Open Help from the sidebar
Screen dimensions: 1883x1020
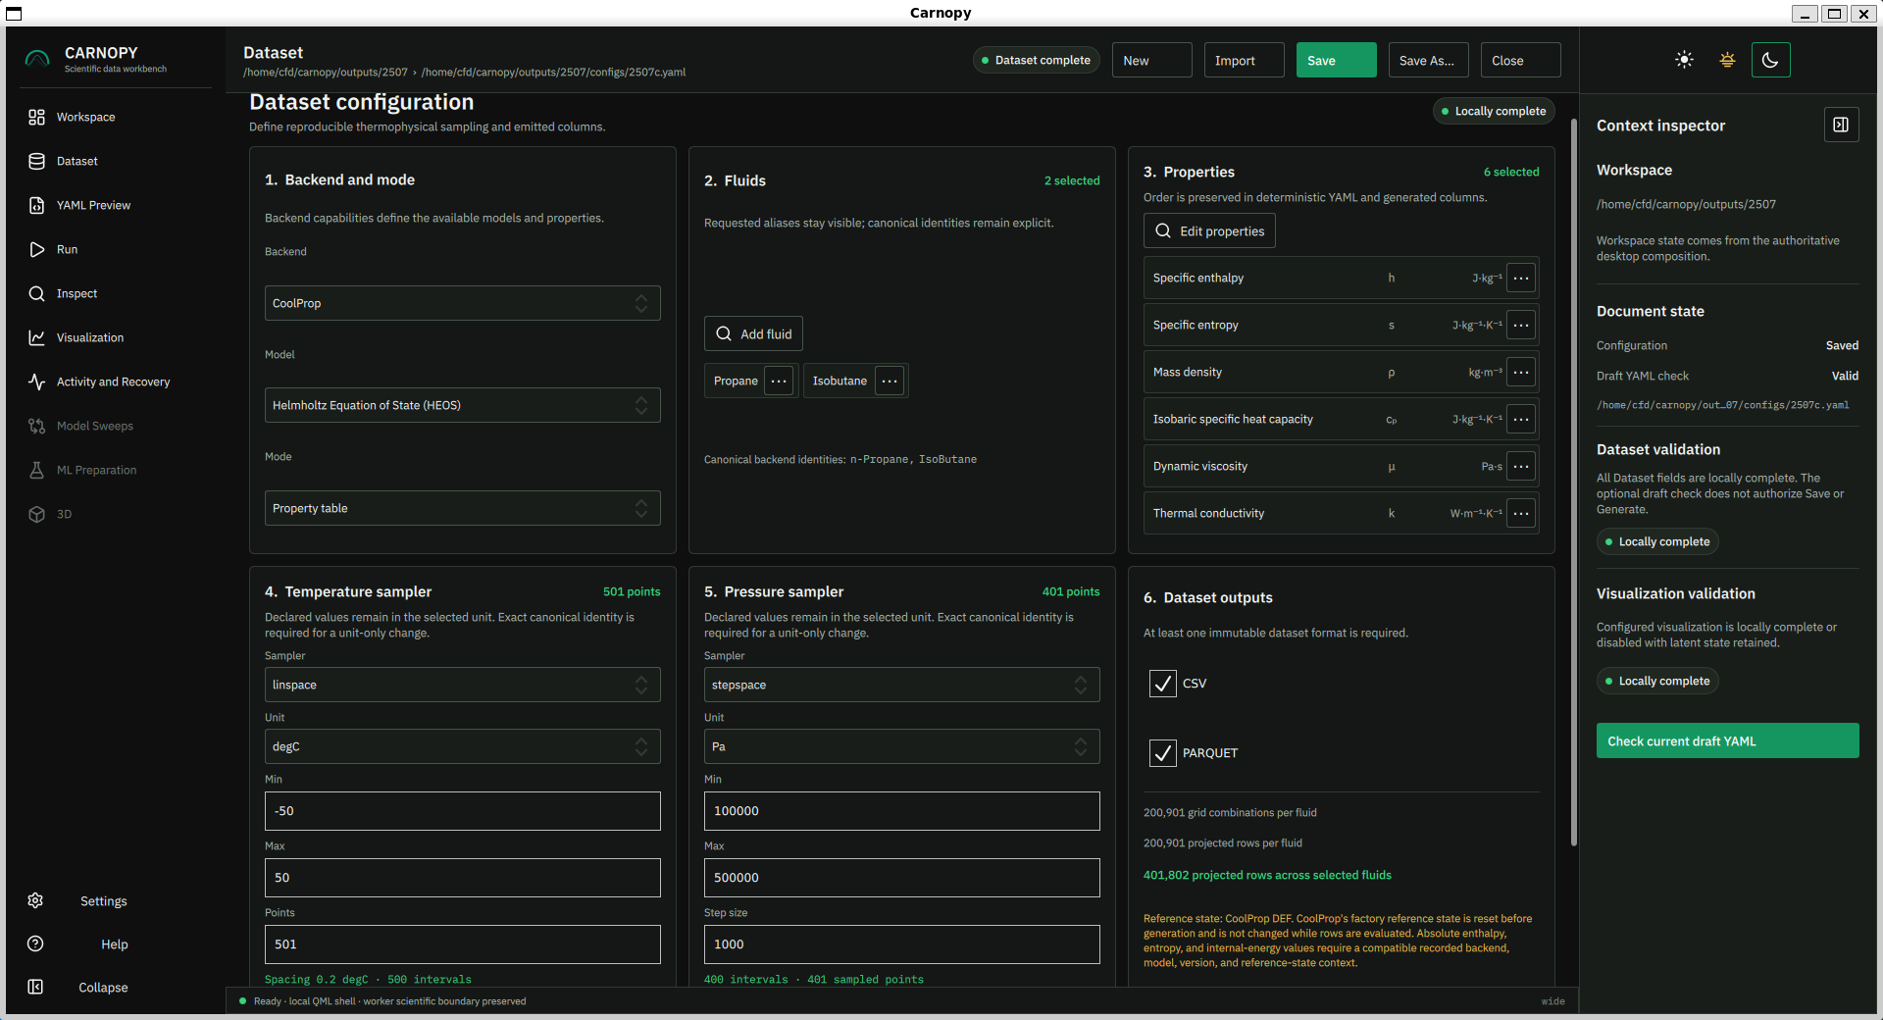[x=114, y=944]
